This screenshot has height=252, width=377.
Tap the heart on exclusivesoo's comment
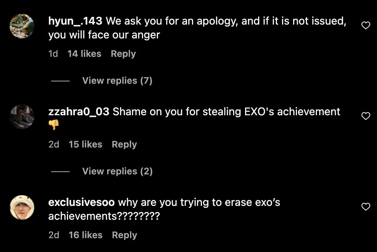pyautogui.click(x=366, y=207)
